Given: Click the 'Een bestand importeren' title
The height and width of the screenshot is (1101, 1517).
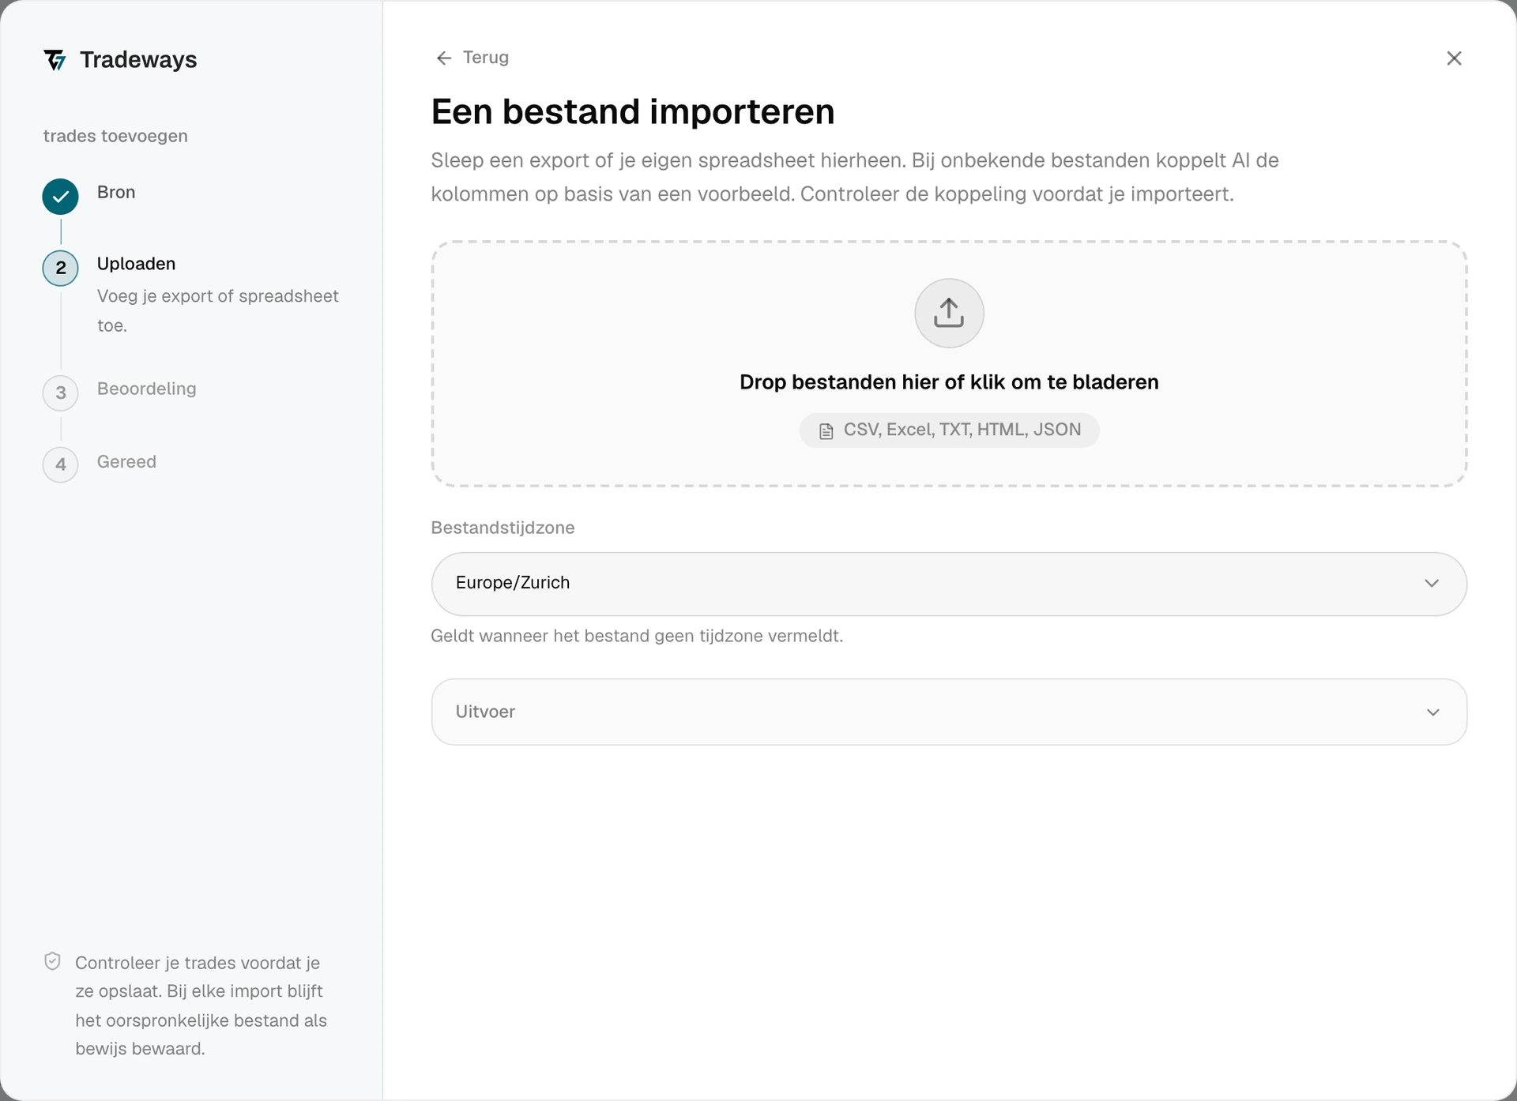Looking at the screenshot, I should 632,111.
